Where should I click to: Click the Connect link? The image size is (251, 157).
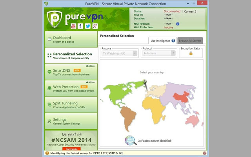point(189,11)
